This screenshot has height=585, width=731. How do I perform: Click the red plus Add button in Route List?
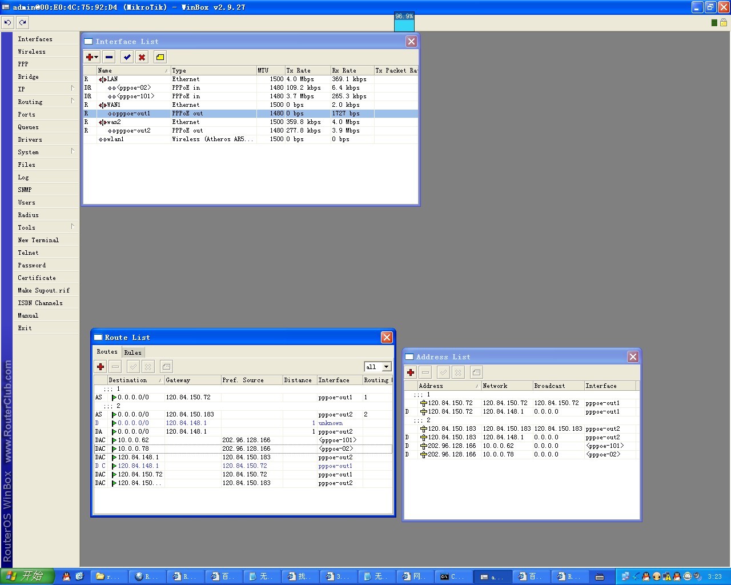[101, 367]
